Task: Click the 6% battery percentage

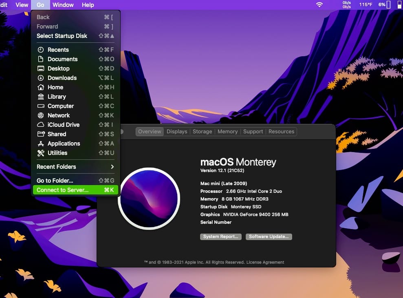Action: [382, 4]
